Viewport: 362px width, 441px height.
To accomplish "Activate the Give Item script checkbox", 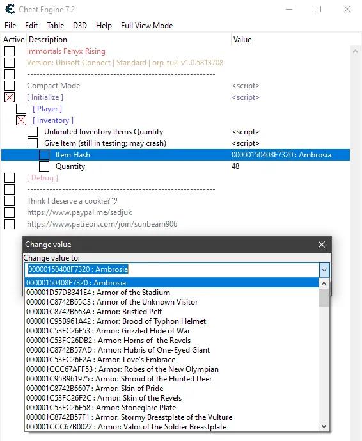I will (x=33, y=143).
